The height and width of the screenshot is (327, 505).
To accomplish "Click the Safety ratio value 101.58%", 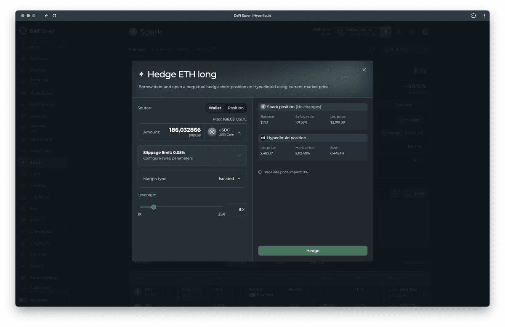I will (x=301, y=122).
